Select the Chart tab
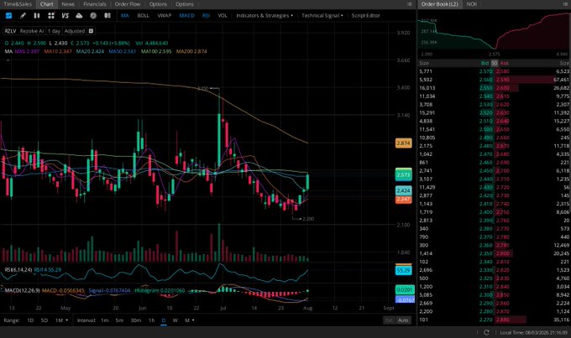Viewport: 571px width, 338px height. (x=47, y=4)
